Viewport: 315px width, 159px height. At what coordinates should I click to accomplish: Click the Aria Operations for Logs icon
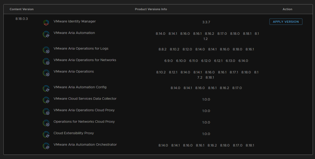tap(46, 50)
